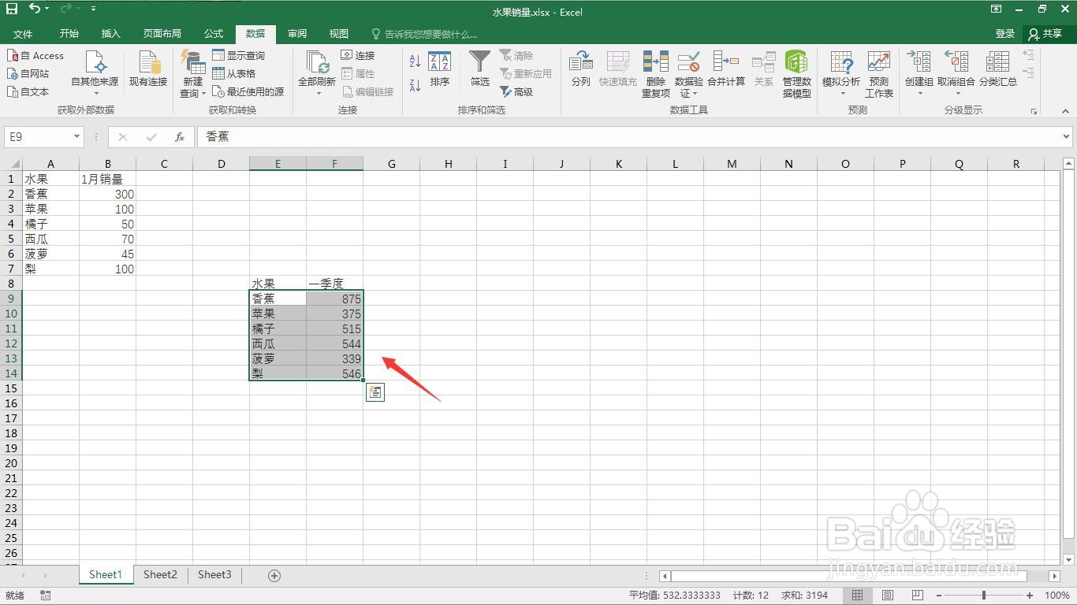Switch to the Review (审阅) tab
Image resolution: width=1077 pixels, height=605 pixels.
tap(297, 34)
